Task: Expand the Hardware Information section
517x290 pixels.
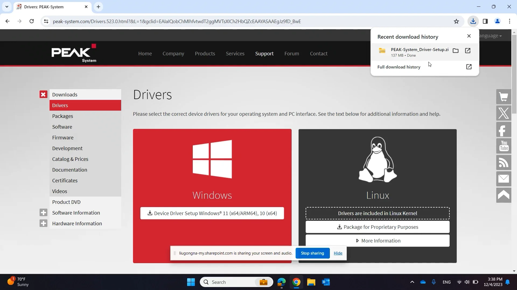Action: pos(43,223)
